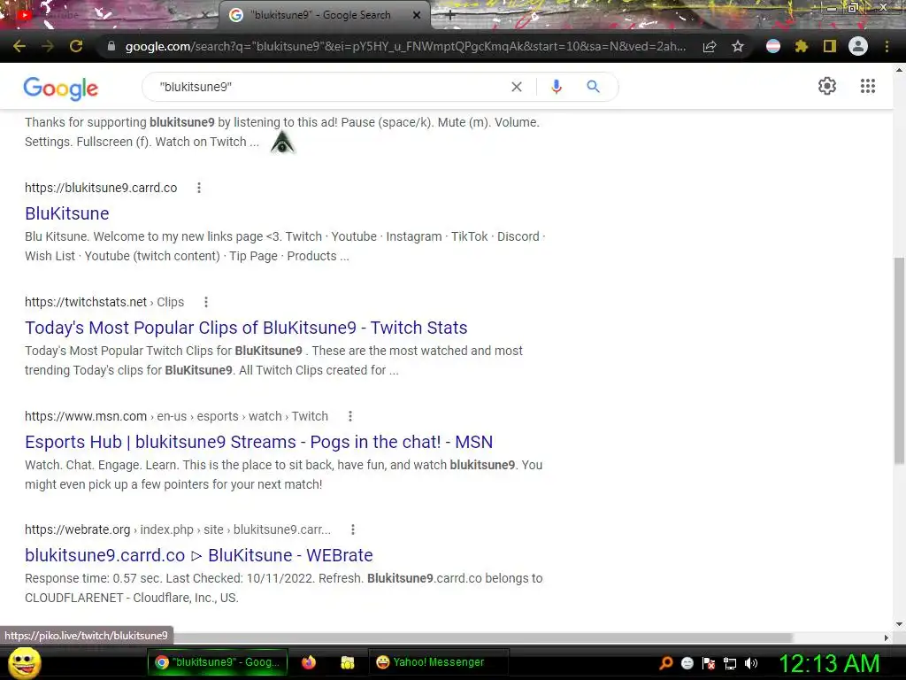Click the https://twitchstats.net › Clips breadcrumb
This screenshot has height=680, width=906.
[104, 302]
